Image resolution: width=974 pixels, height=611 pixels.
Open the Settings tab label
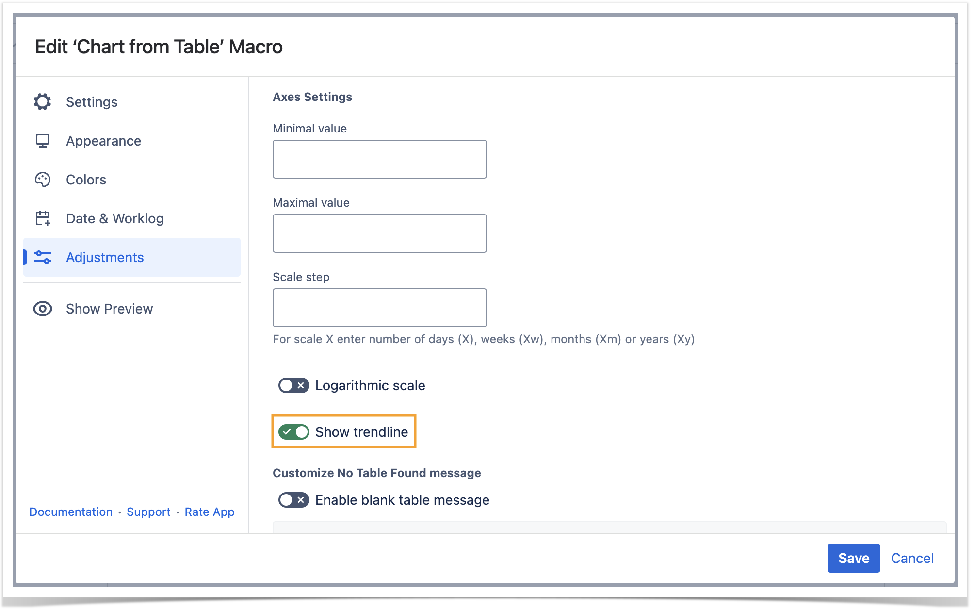click(x=92, y=102)
